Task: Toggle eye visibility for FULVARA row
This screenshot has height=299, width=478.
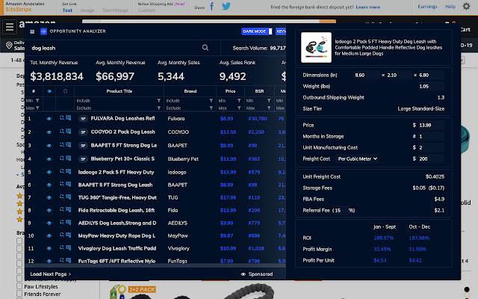Action: tap(49, 118)
